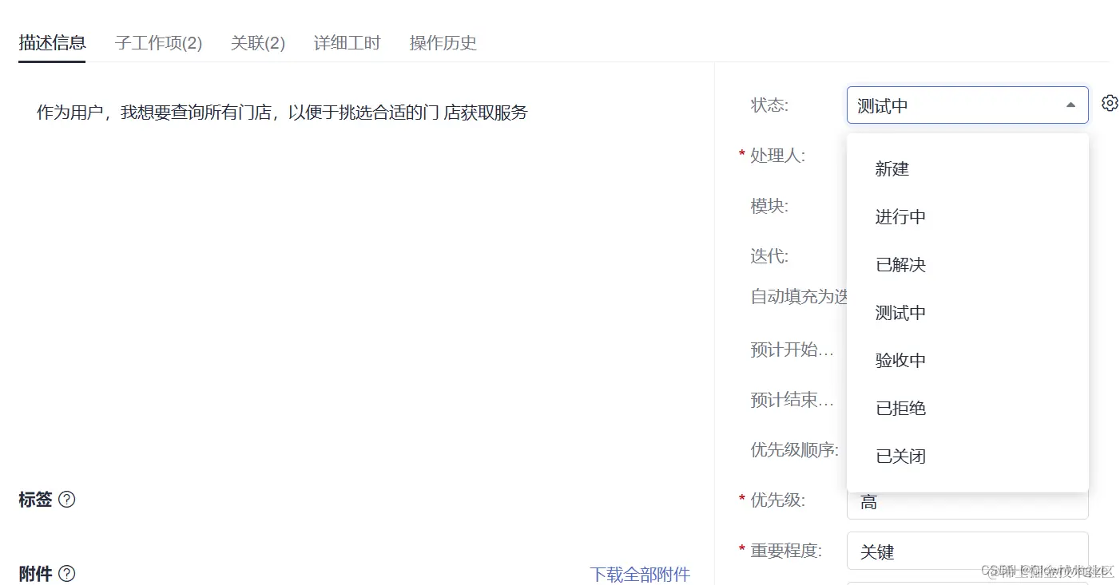
Task: Switch to 描述信息 tab
Action: coord(52,42)
